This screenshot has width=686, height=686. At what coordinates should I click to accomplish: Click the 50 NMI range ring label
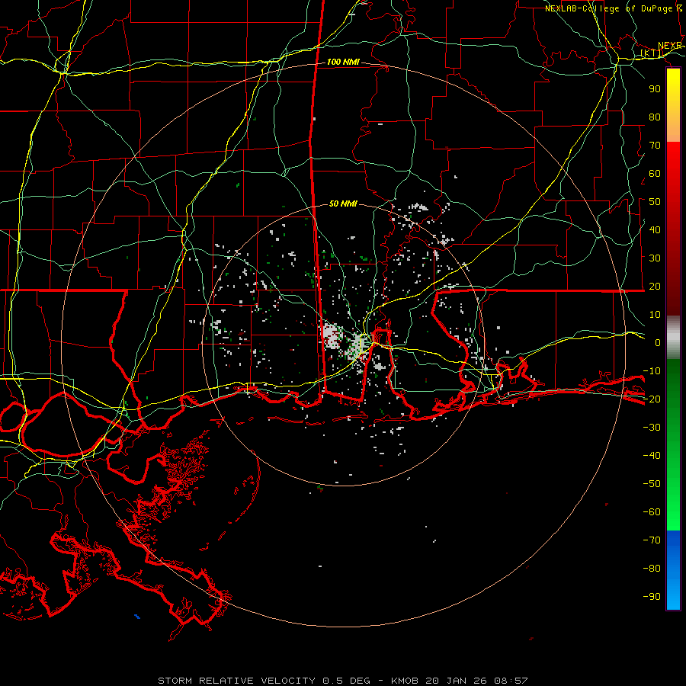coord(343,204)
